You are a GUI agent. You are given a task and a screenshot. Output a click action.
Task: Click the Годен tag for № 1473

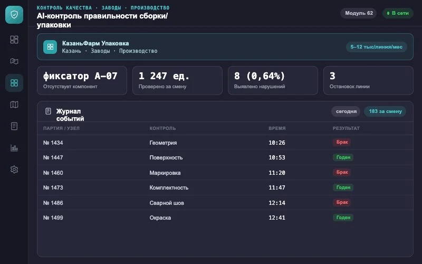pos(343,187)
